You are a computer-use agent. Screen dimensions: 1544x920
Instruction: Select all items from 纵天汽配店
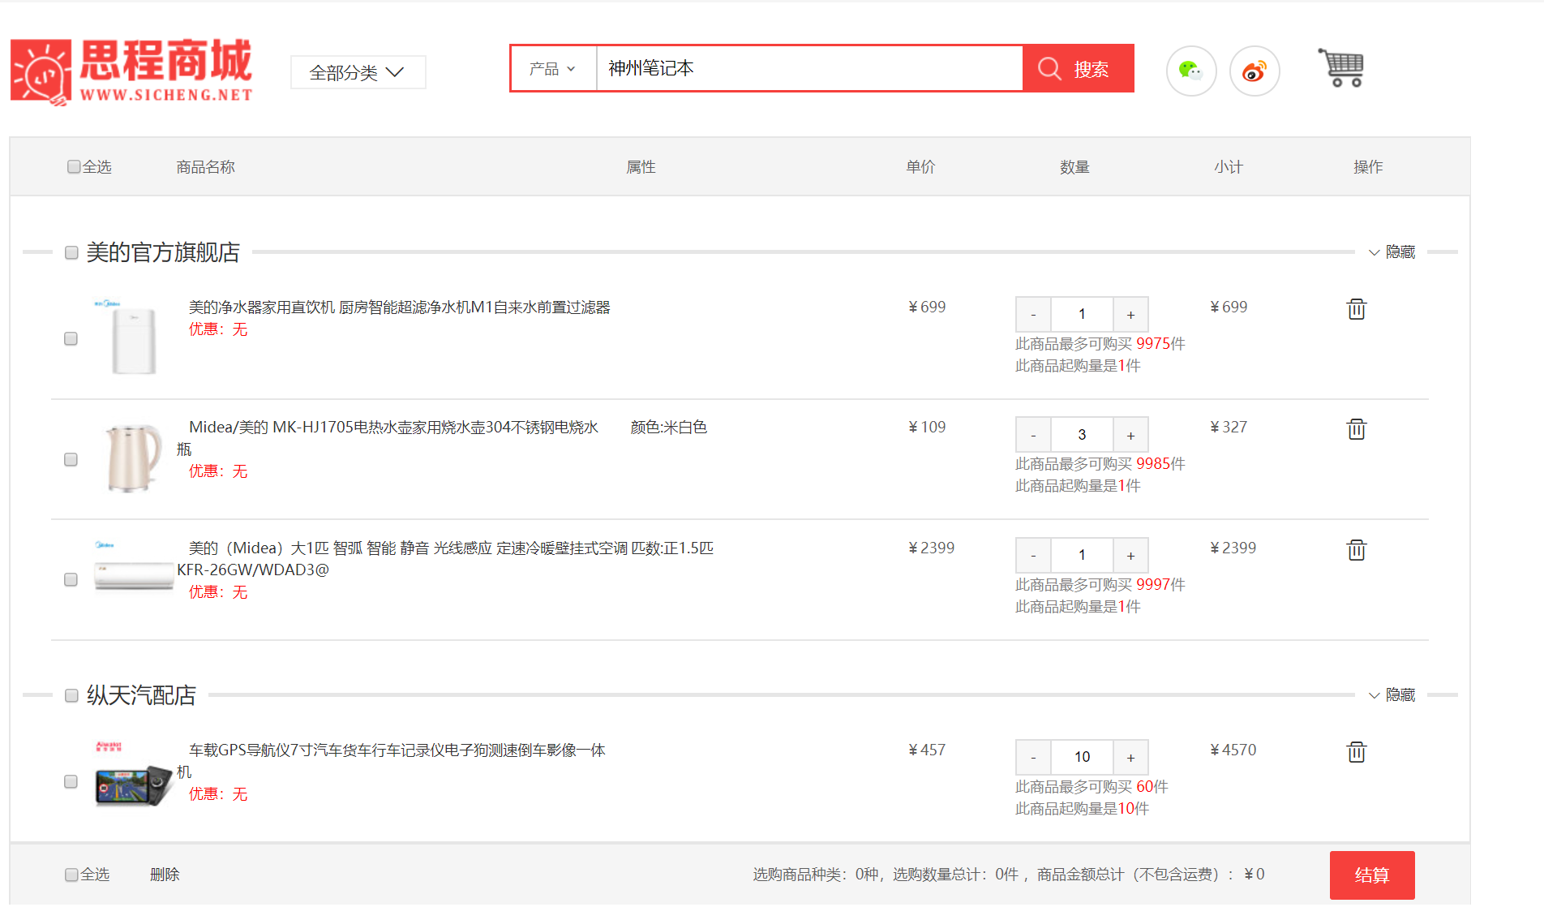pyautogui.click(x=71, y=695)
